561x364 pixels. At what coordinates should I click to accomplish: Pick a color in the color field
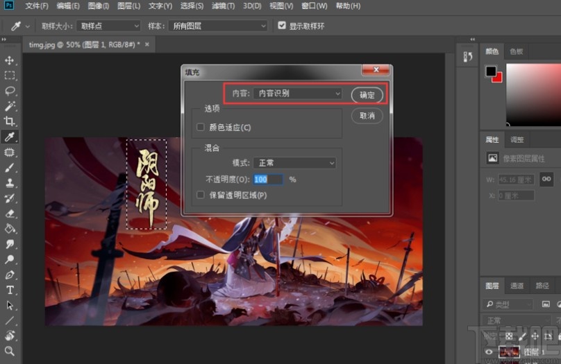533,95
